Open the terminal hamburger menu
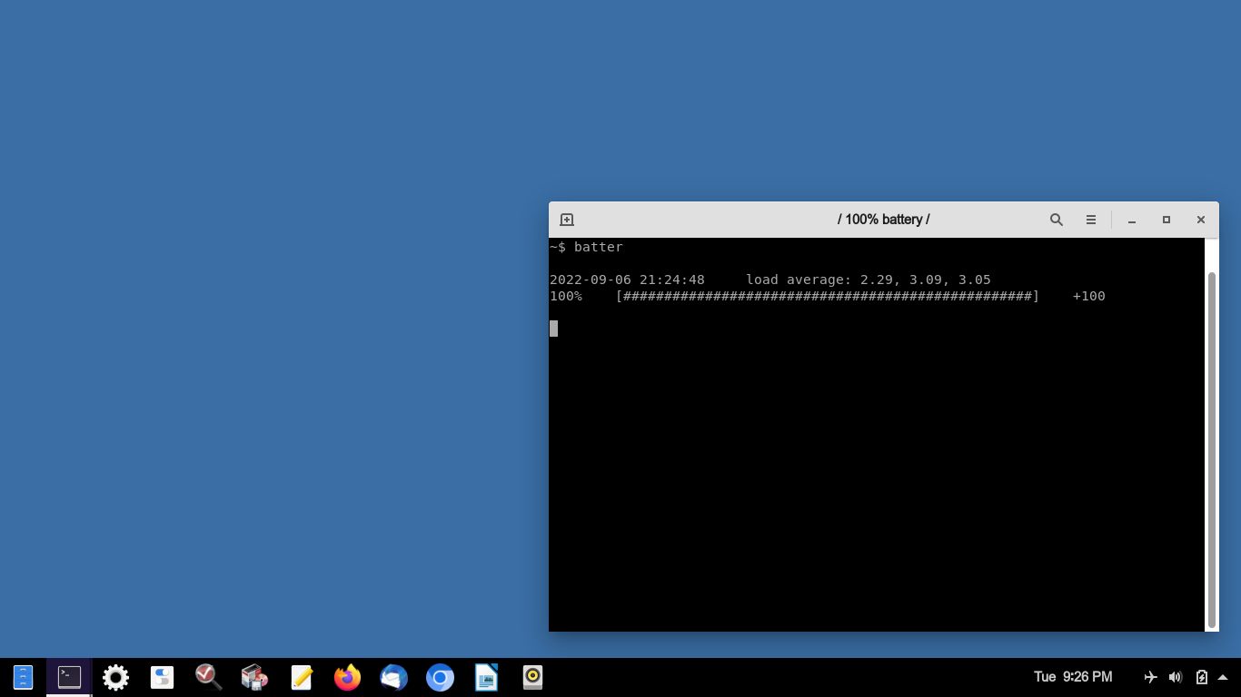This screenshot has height=697, width=1241. click(1090, 220)
